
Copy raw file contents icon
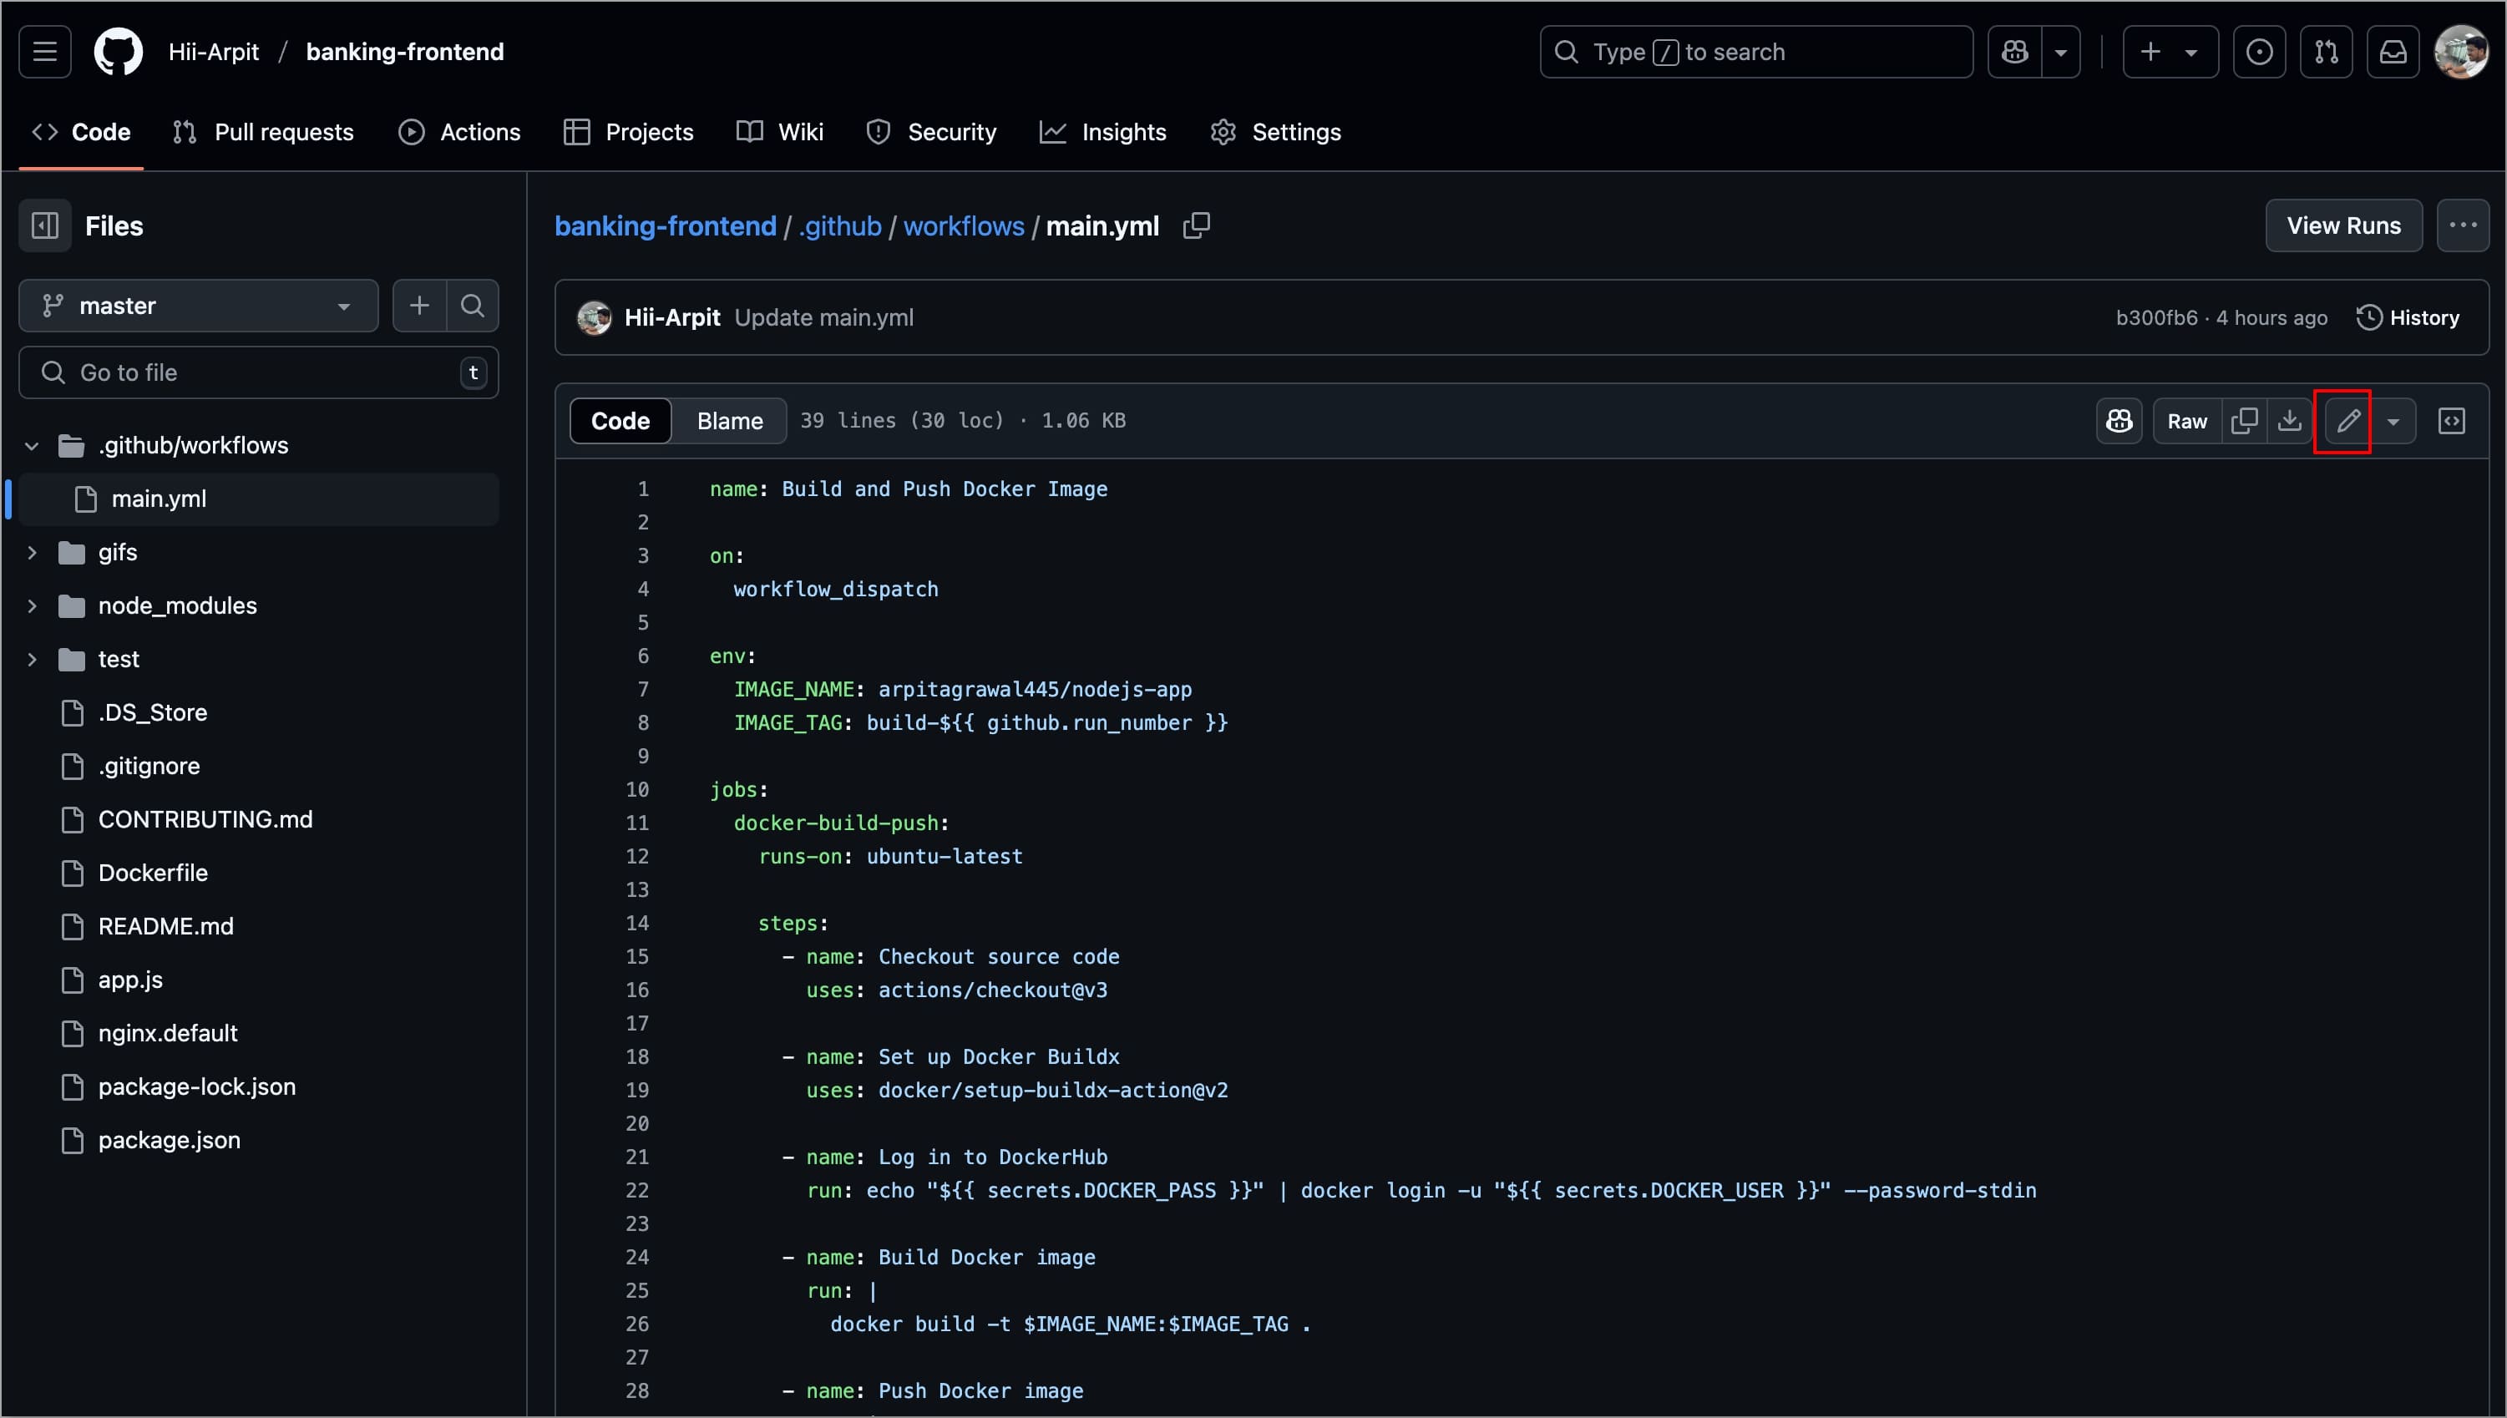point(2244,421)
